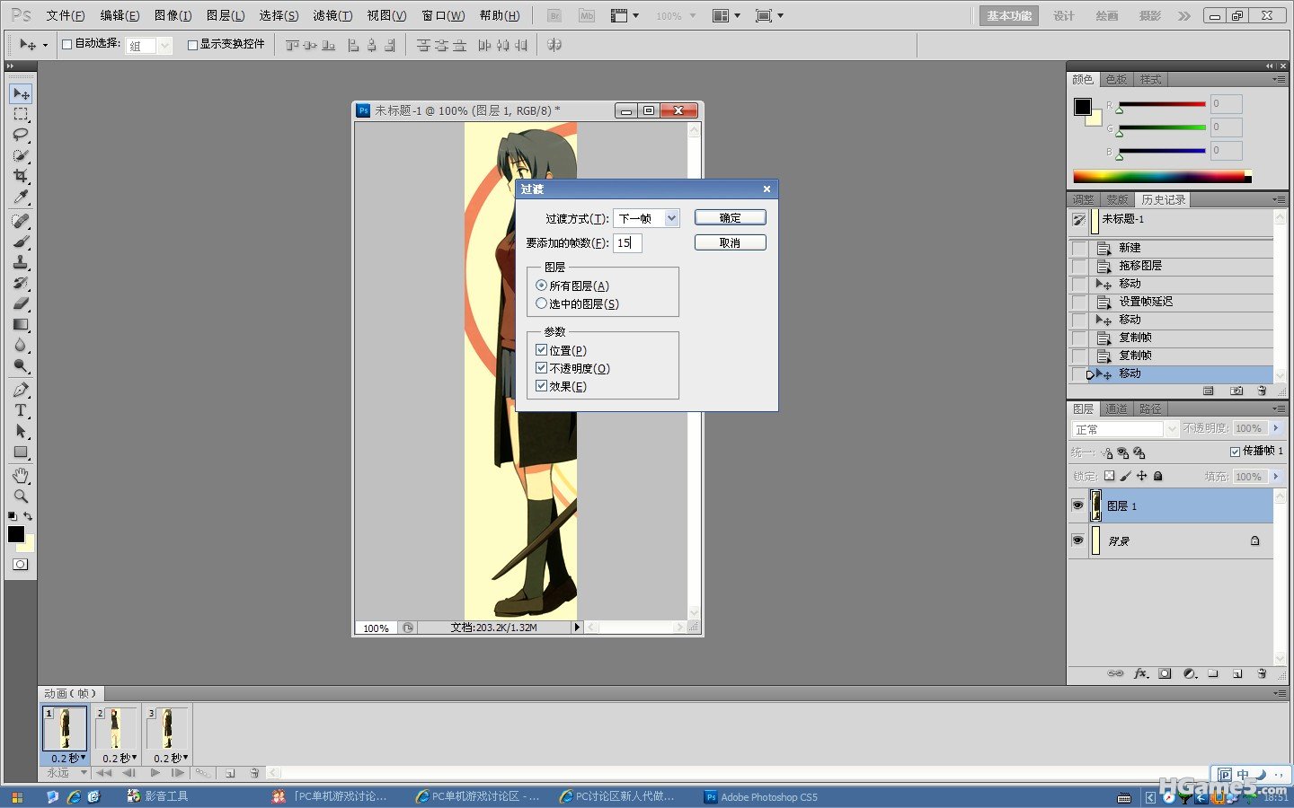Screen dimensions: 1294x808
Task: Create new fill or adjustment layer
Action: [1190, 673]
